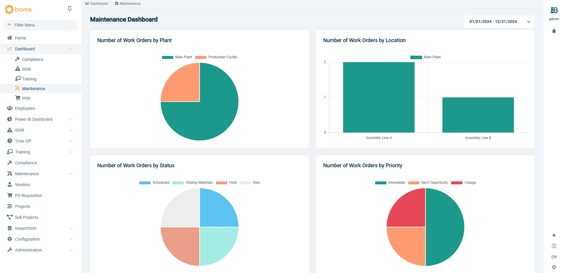Screen dimensions: 562x273
Task: Click the column layout icon on the right
Action: [x=554, y=246]
